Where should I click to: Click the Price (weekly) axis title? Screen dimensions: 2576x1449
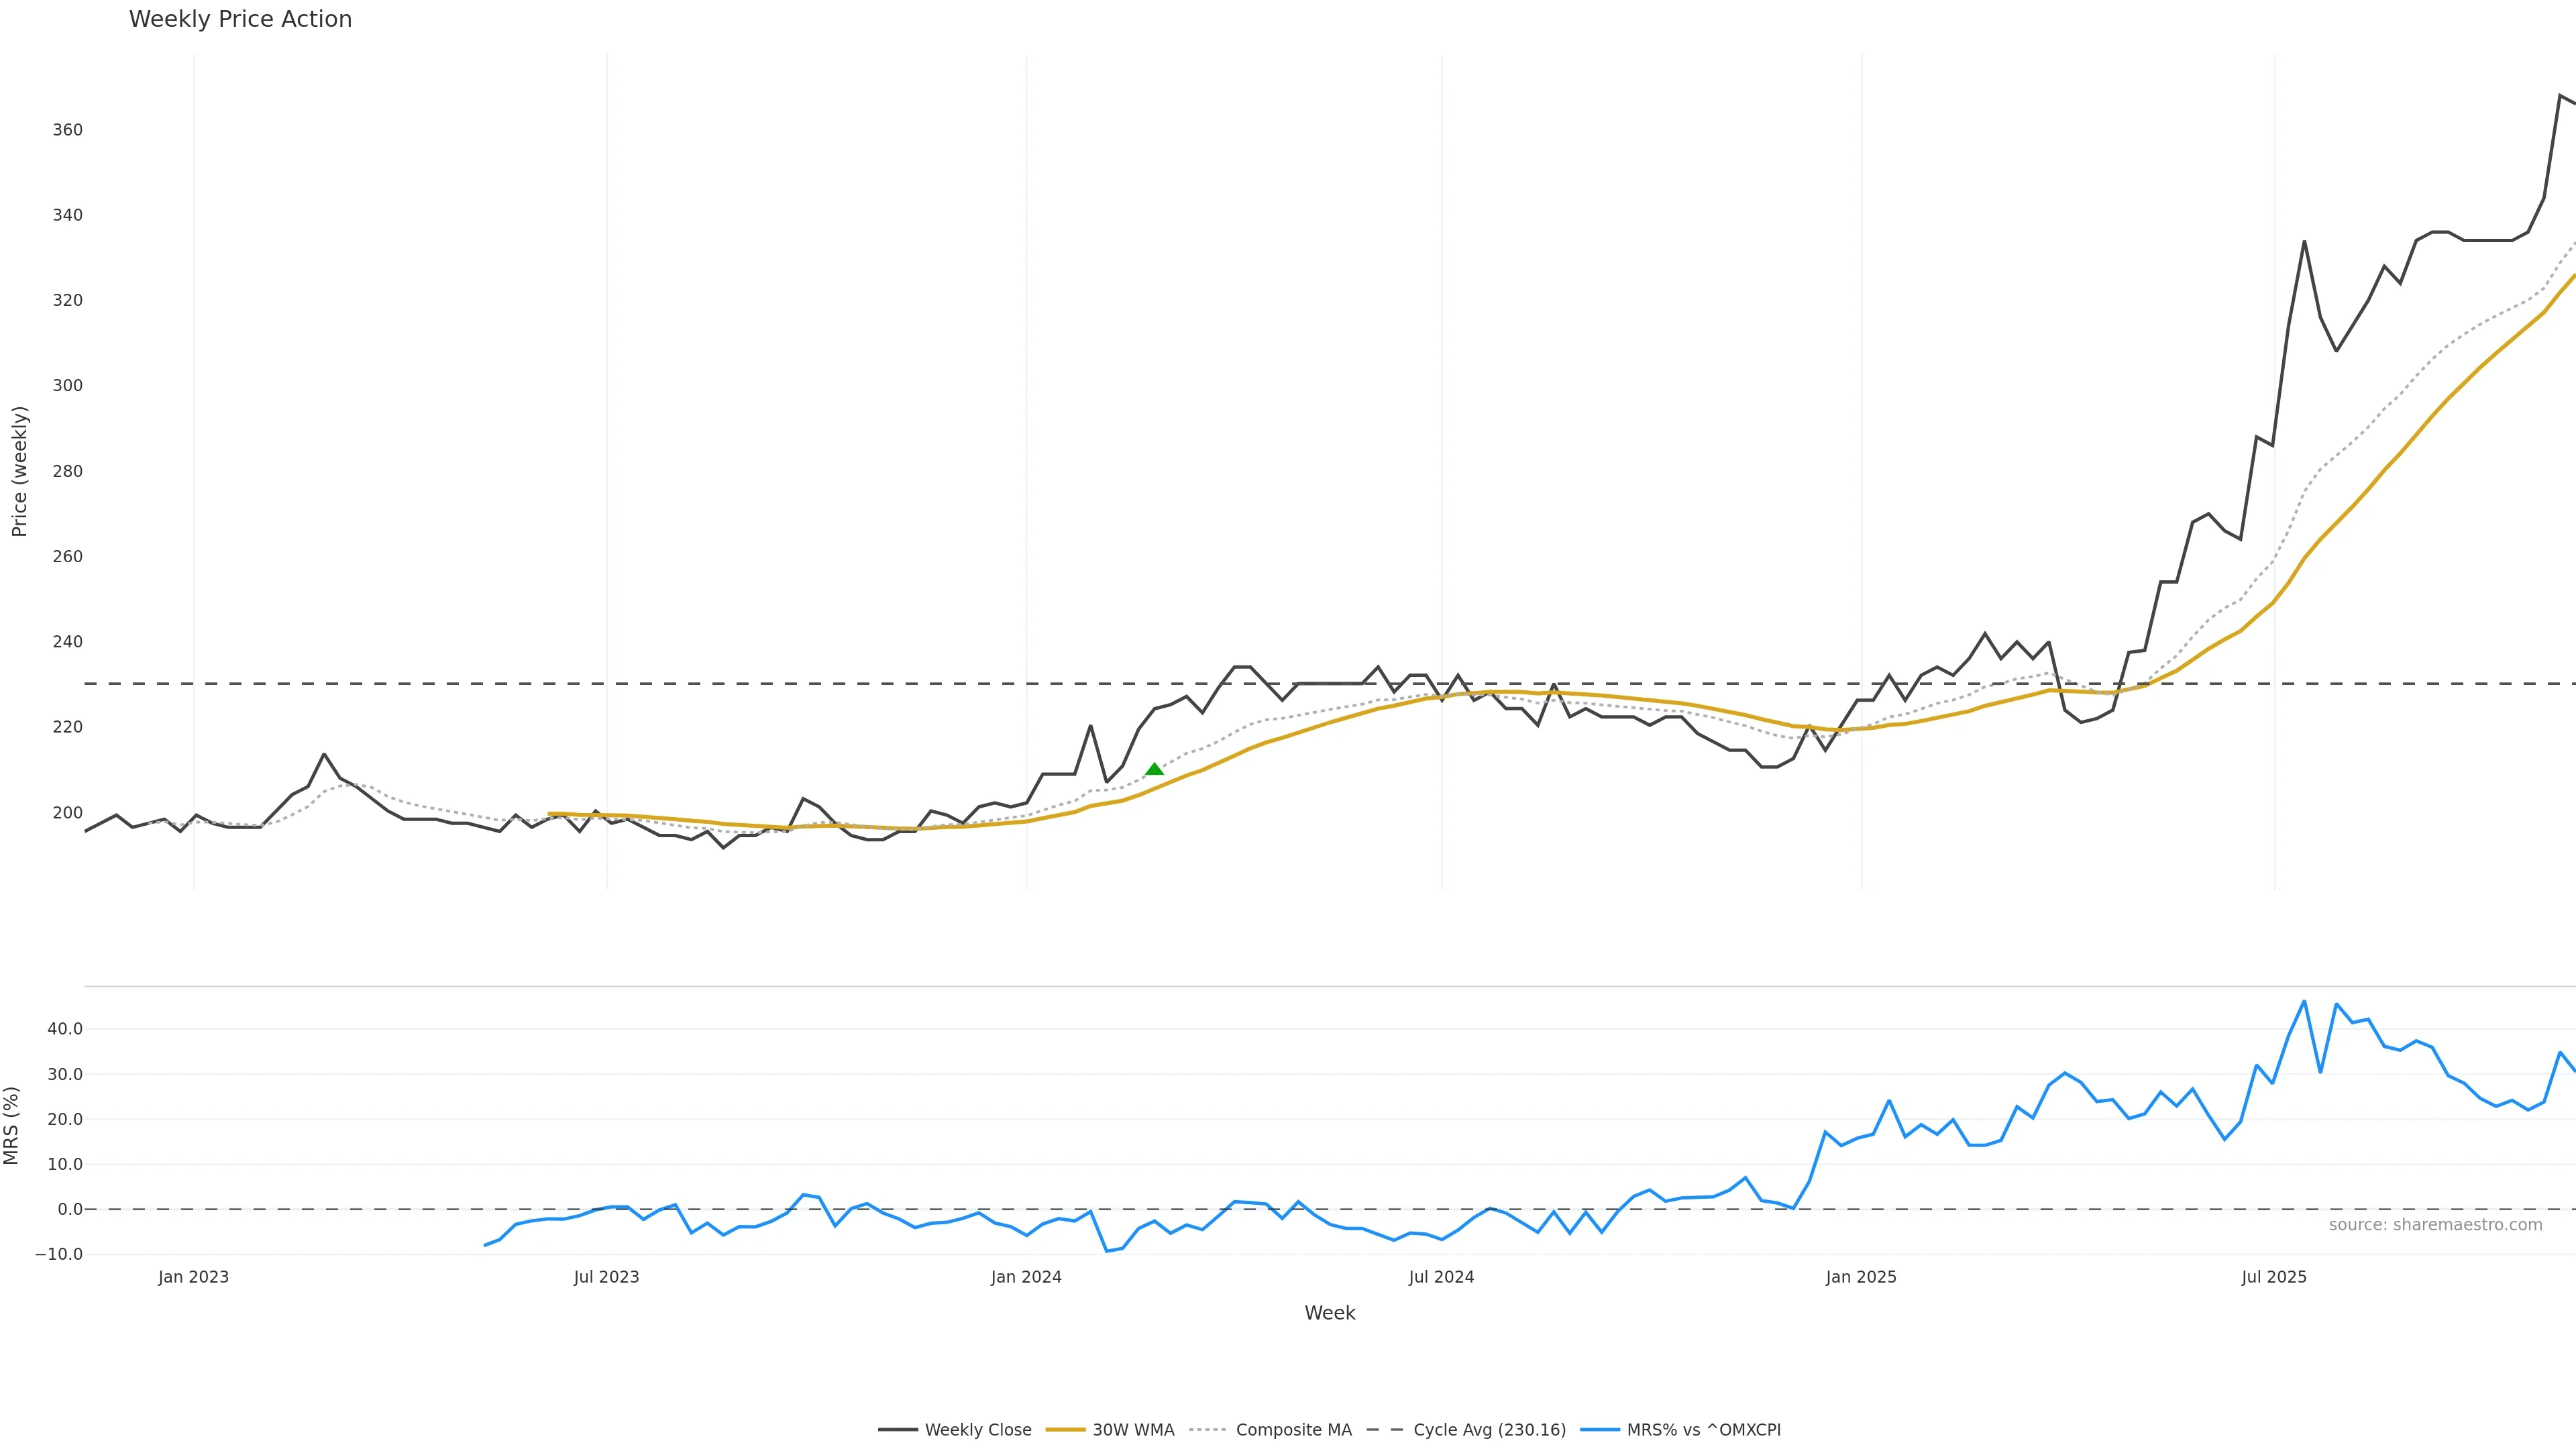tap(19, 471)
